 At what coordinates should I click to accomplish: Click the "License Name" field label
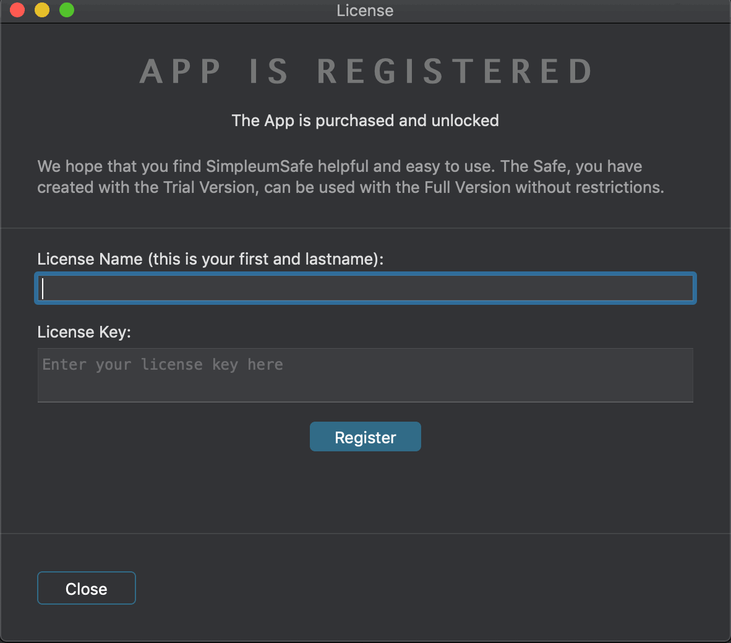pyautogui.click(x=210, y=259)
